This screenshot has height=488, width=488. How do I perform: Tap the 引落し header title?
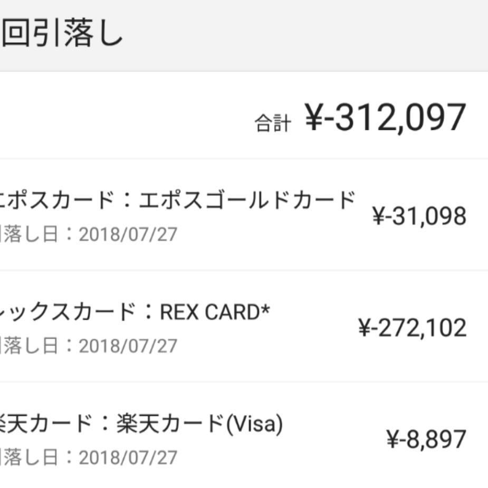(62, 35)
